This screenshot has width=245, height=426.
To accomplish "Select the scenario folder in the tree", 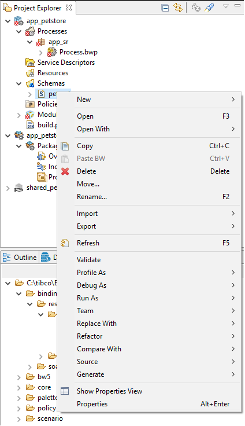I will (50, 418).
